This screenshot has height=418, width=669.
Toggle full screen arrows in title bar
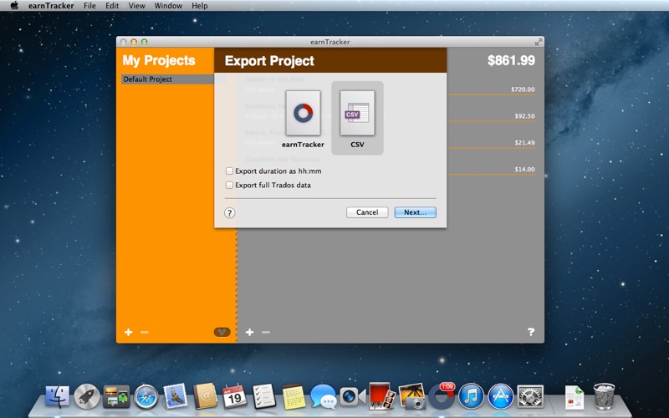coord(539,42)
